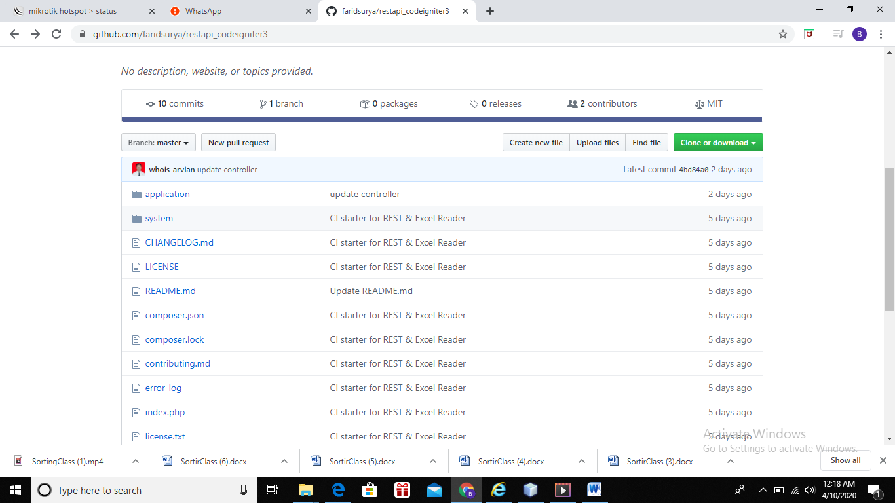Expand the Clone or download dropdown
Viewport: 895px width, 503px height.
pyautogui.click(x=718, y=143)
